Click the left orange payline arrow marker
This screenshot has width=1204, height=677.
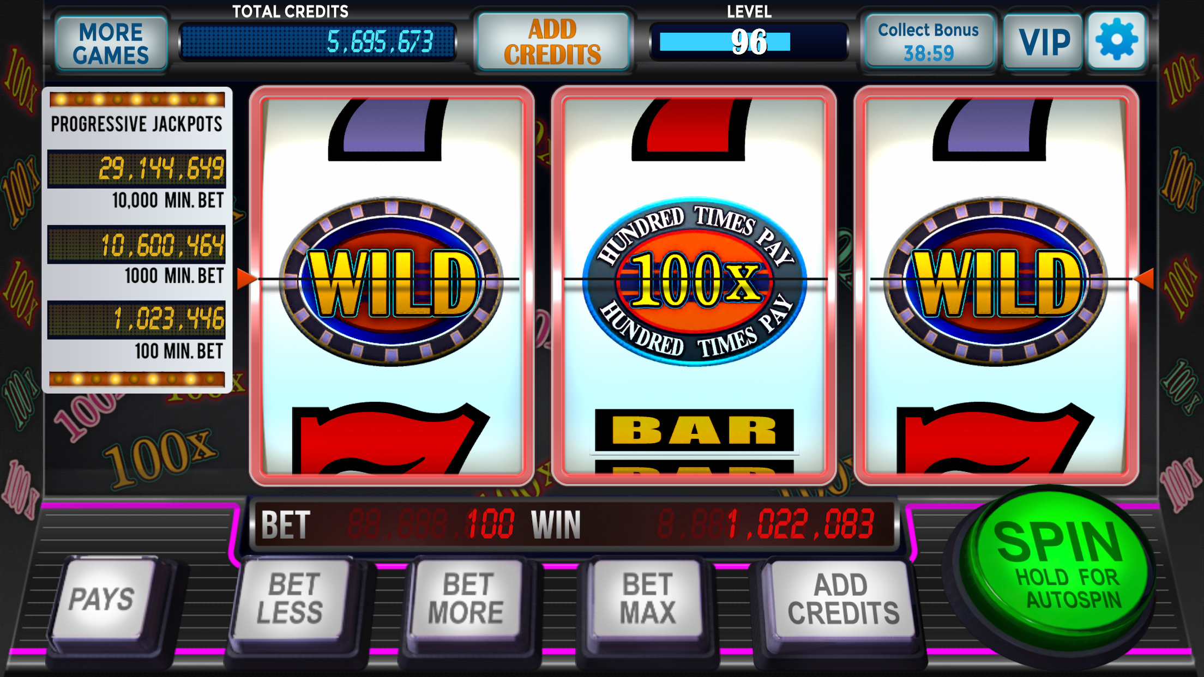246,279
